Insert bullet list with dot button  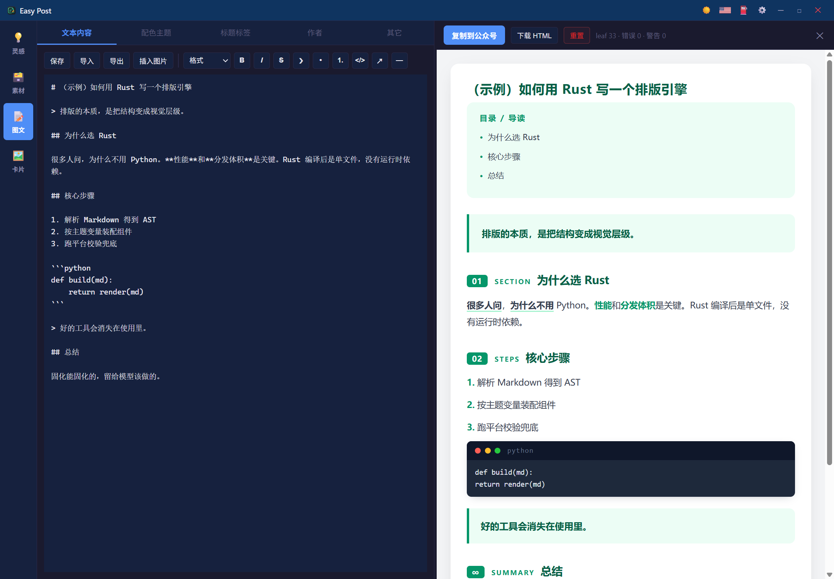[x=320, y=60]
